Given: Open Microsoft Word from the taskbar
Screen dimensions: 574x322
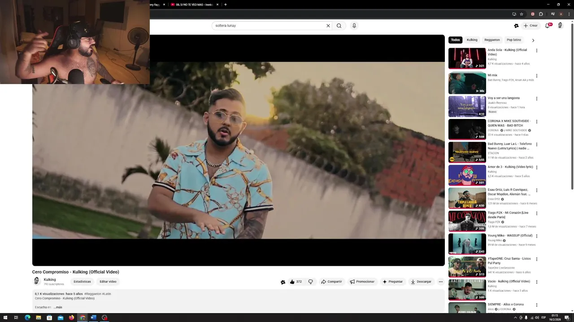Looking at the screenshot, I should (93, 318).
